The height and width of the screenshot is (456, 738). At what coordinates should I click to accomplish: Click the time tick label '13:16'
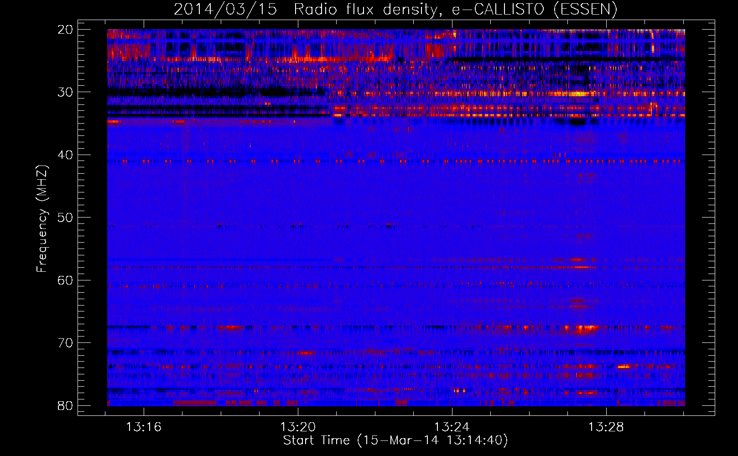pos(144,427)
